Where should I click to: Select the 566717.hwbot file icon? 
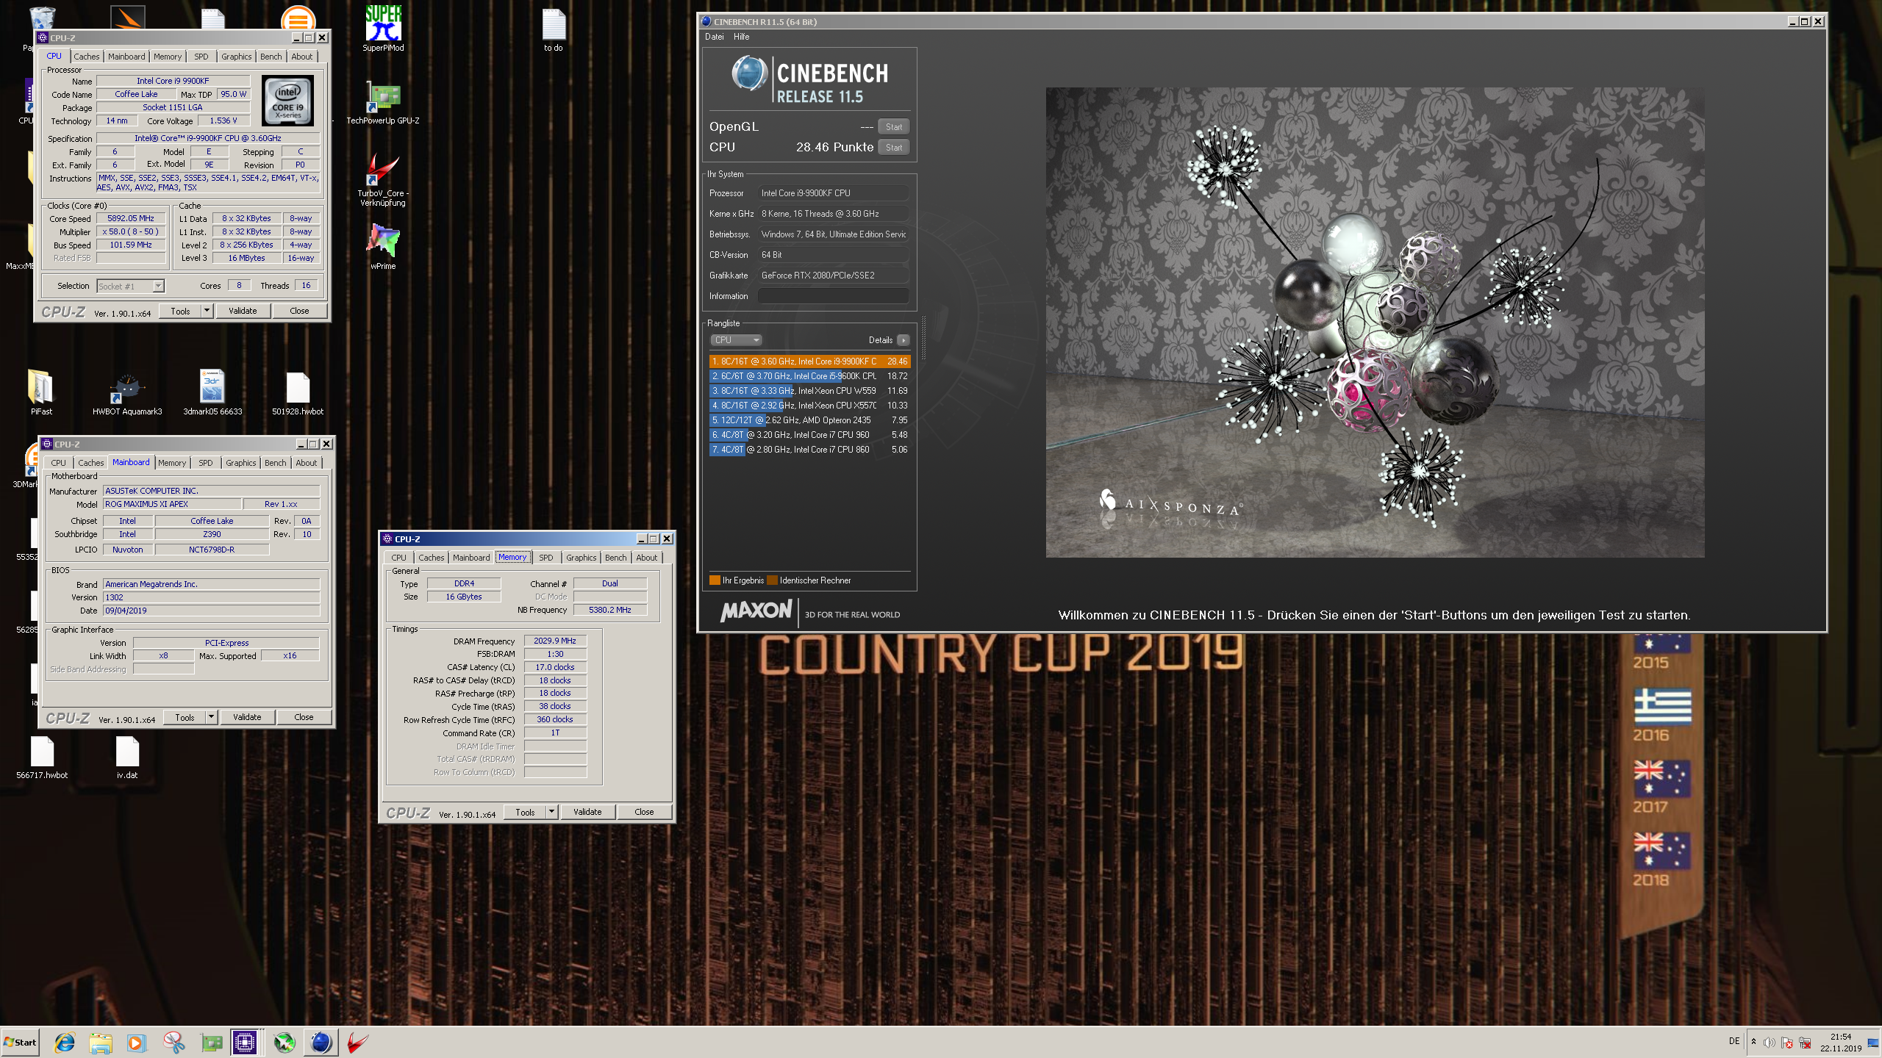click(42, 757)
